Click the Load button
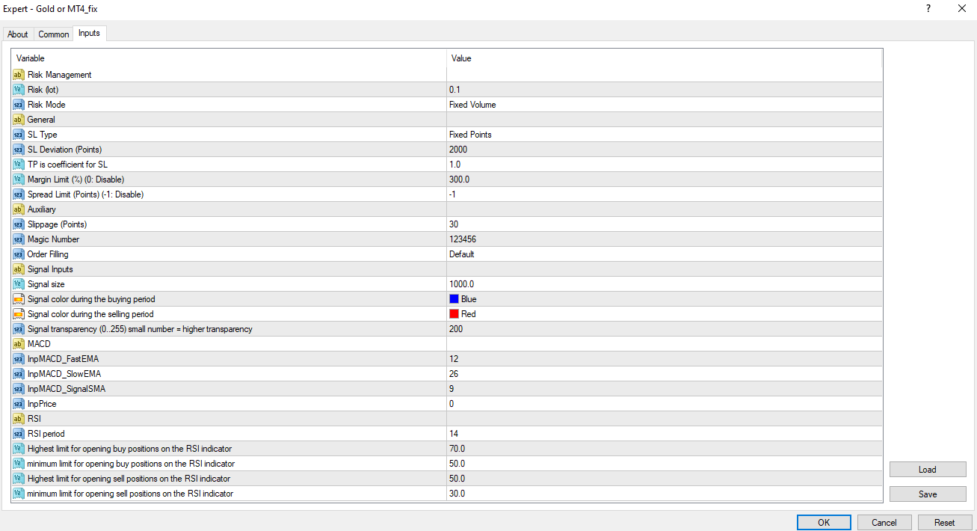This screenshot has height=531, width=977. coord(927,470)
